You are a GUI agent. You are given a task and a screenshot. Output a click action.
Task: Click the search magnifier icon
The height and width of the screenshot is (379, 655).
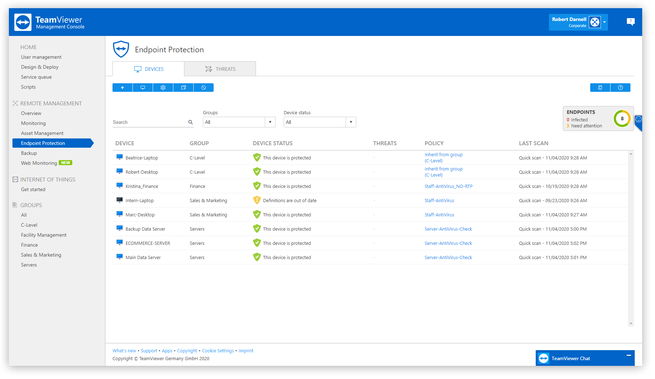click(x=190, y=122)
